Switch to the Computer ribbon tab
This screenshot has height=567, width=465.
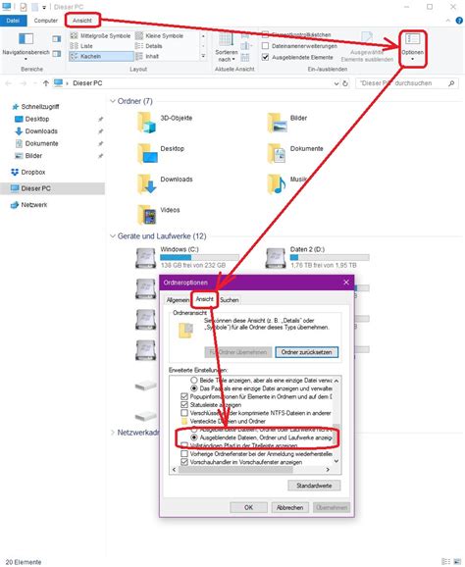point(45,21)
